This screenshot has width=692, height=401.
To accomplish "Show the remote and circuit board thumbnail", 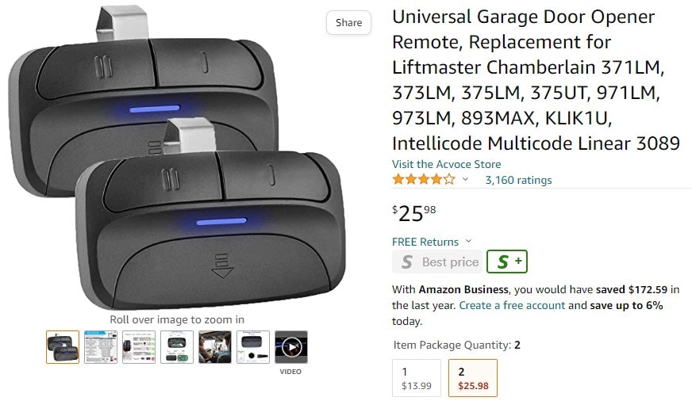I will (177, 347).
